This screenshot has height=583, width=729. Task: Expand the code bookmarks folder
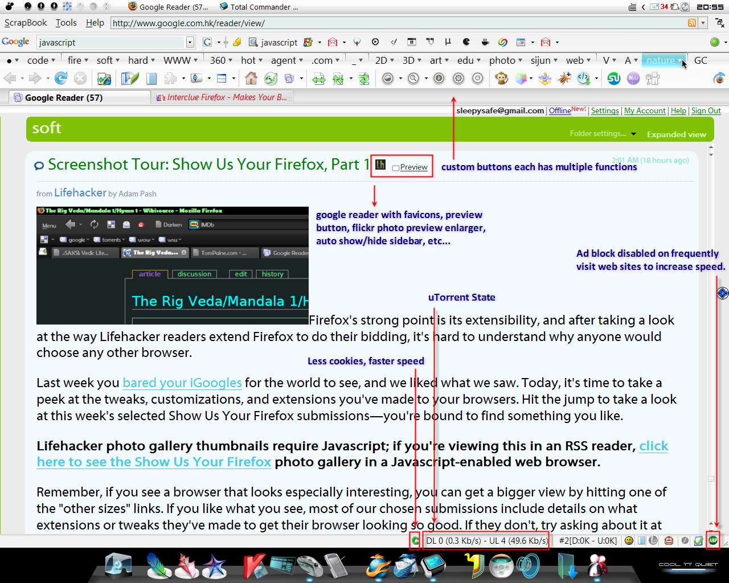pyautogui.click(x=41, y=60)
